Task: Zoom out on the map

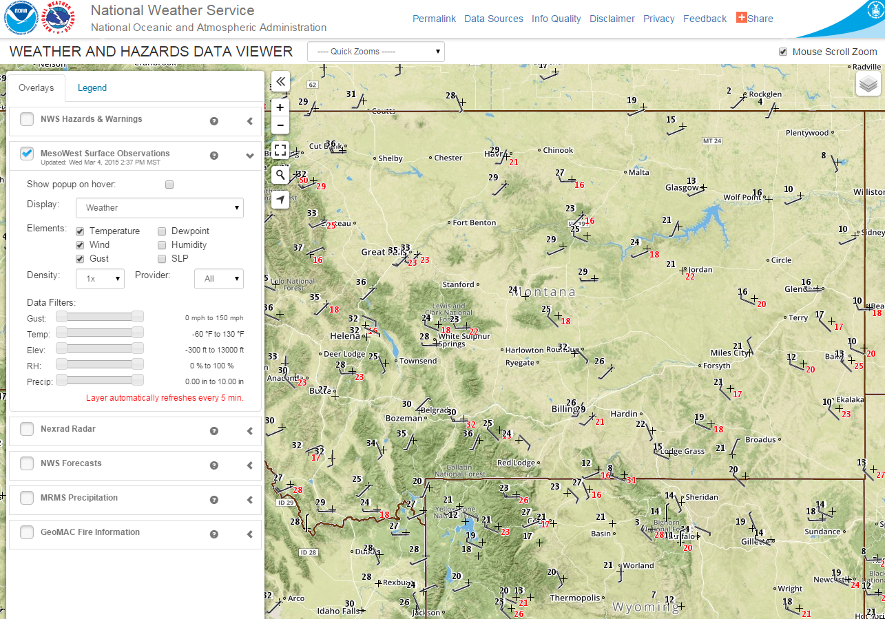Action: [x=280, y=125]
